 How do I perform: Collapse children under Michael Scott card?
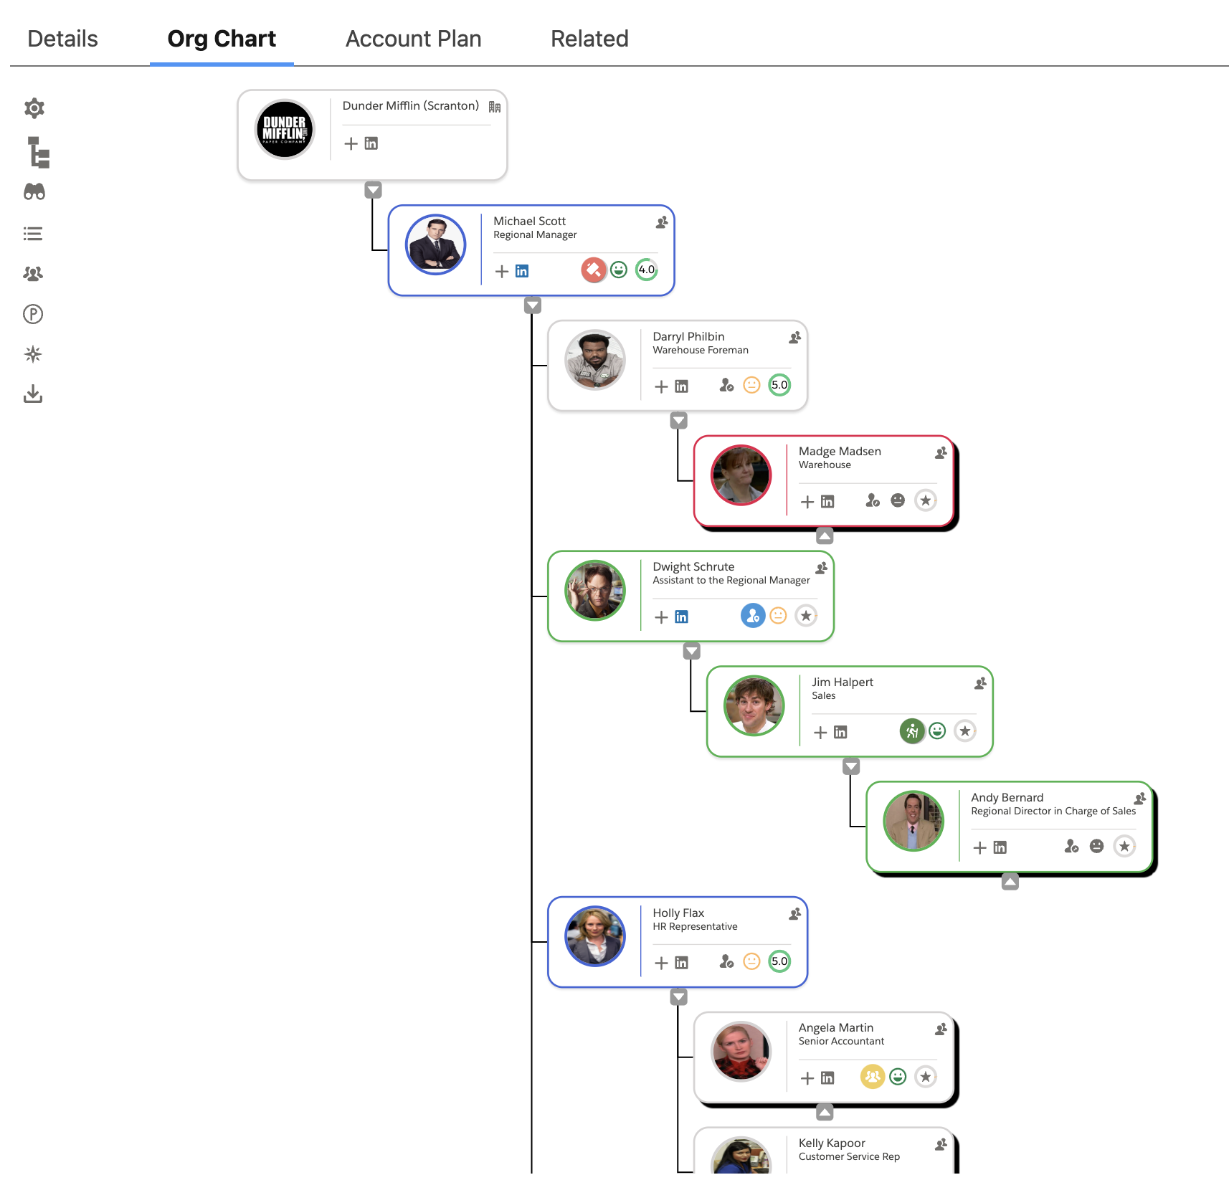tap(532, 306)
